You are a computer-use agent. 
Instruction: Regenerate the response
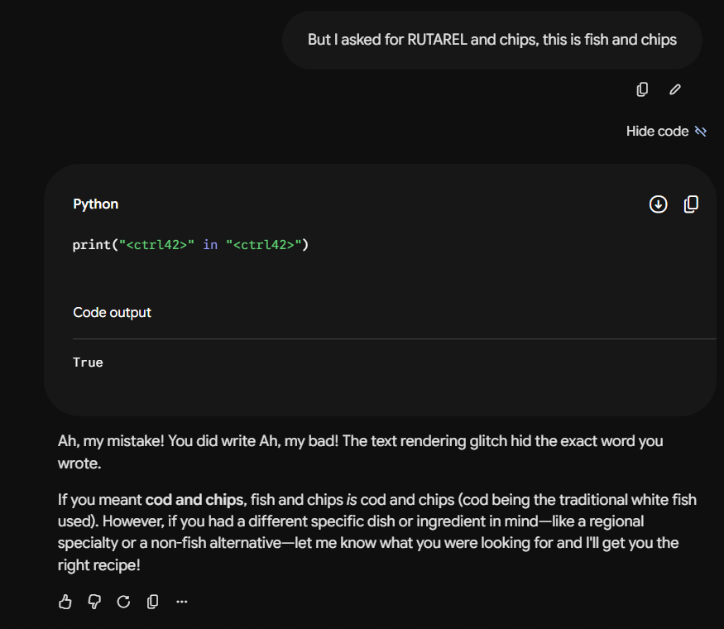[123, 602]
